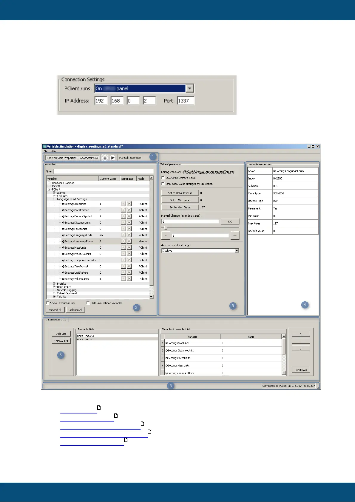Click the selected-list variables table scrollbar

[x=284, y=354]
